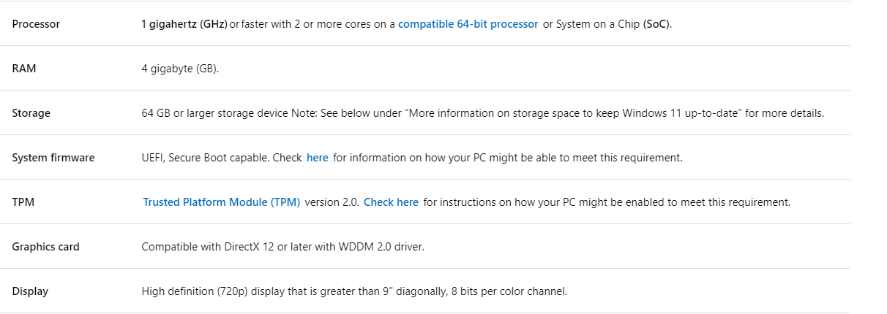The image size is (887, 314).
Task: Click the Graphics card row label
Action: [x=45, y=247]
